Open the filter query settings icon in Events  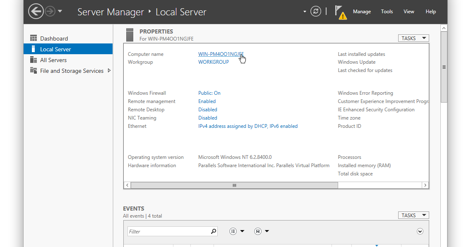tap(233, 231)
